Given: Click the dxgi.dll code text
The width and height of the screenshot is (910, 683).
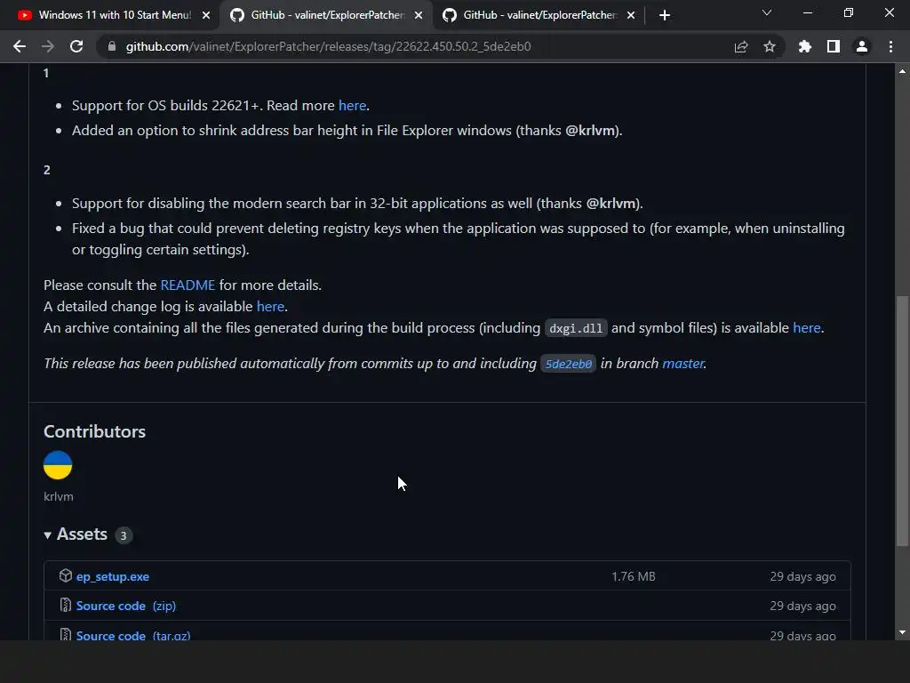Looking at the screenshot, I should [x=576, y=329].
